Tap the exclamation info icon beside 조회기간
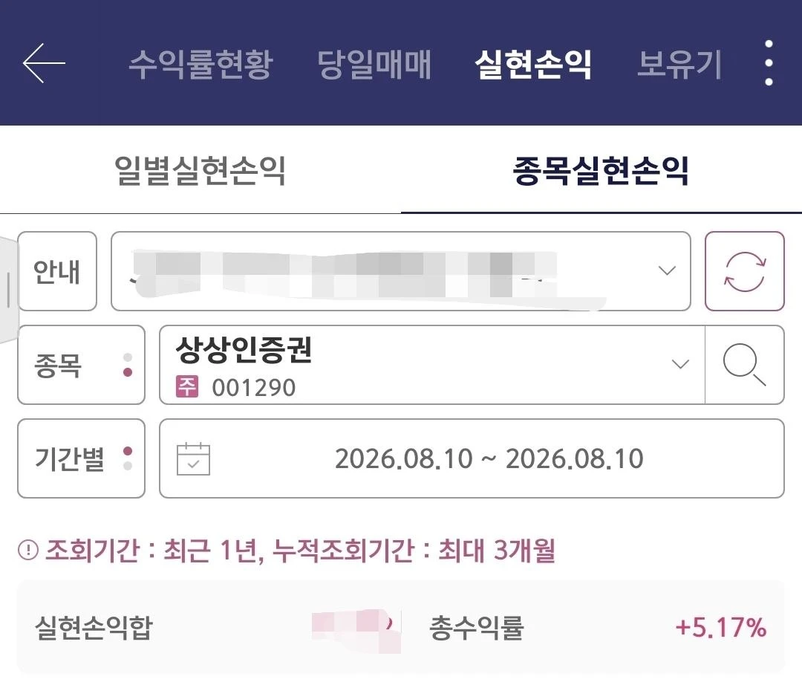Image resolution: width=802 pixels, height=688 pixels. 28,551
